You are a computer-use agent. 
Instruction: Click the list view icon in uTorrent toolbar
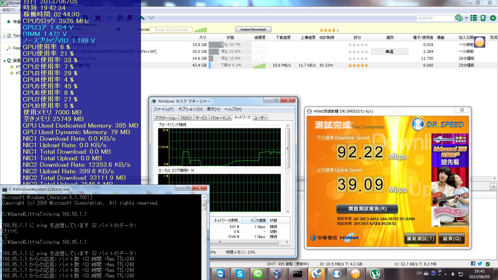tap(474, 18)
